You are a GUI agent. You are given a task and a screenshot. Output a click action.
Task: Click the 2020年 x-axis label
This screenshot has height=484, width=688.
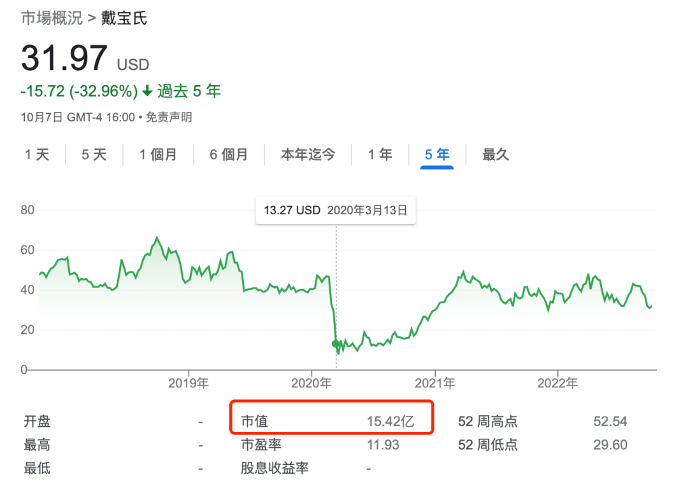312,384
